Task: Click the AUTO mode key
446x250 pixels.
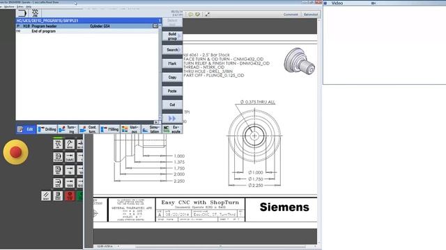Action: (58, 183)
